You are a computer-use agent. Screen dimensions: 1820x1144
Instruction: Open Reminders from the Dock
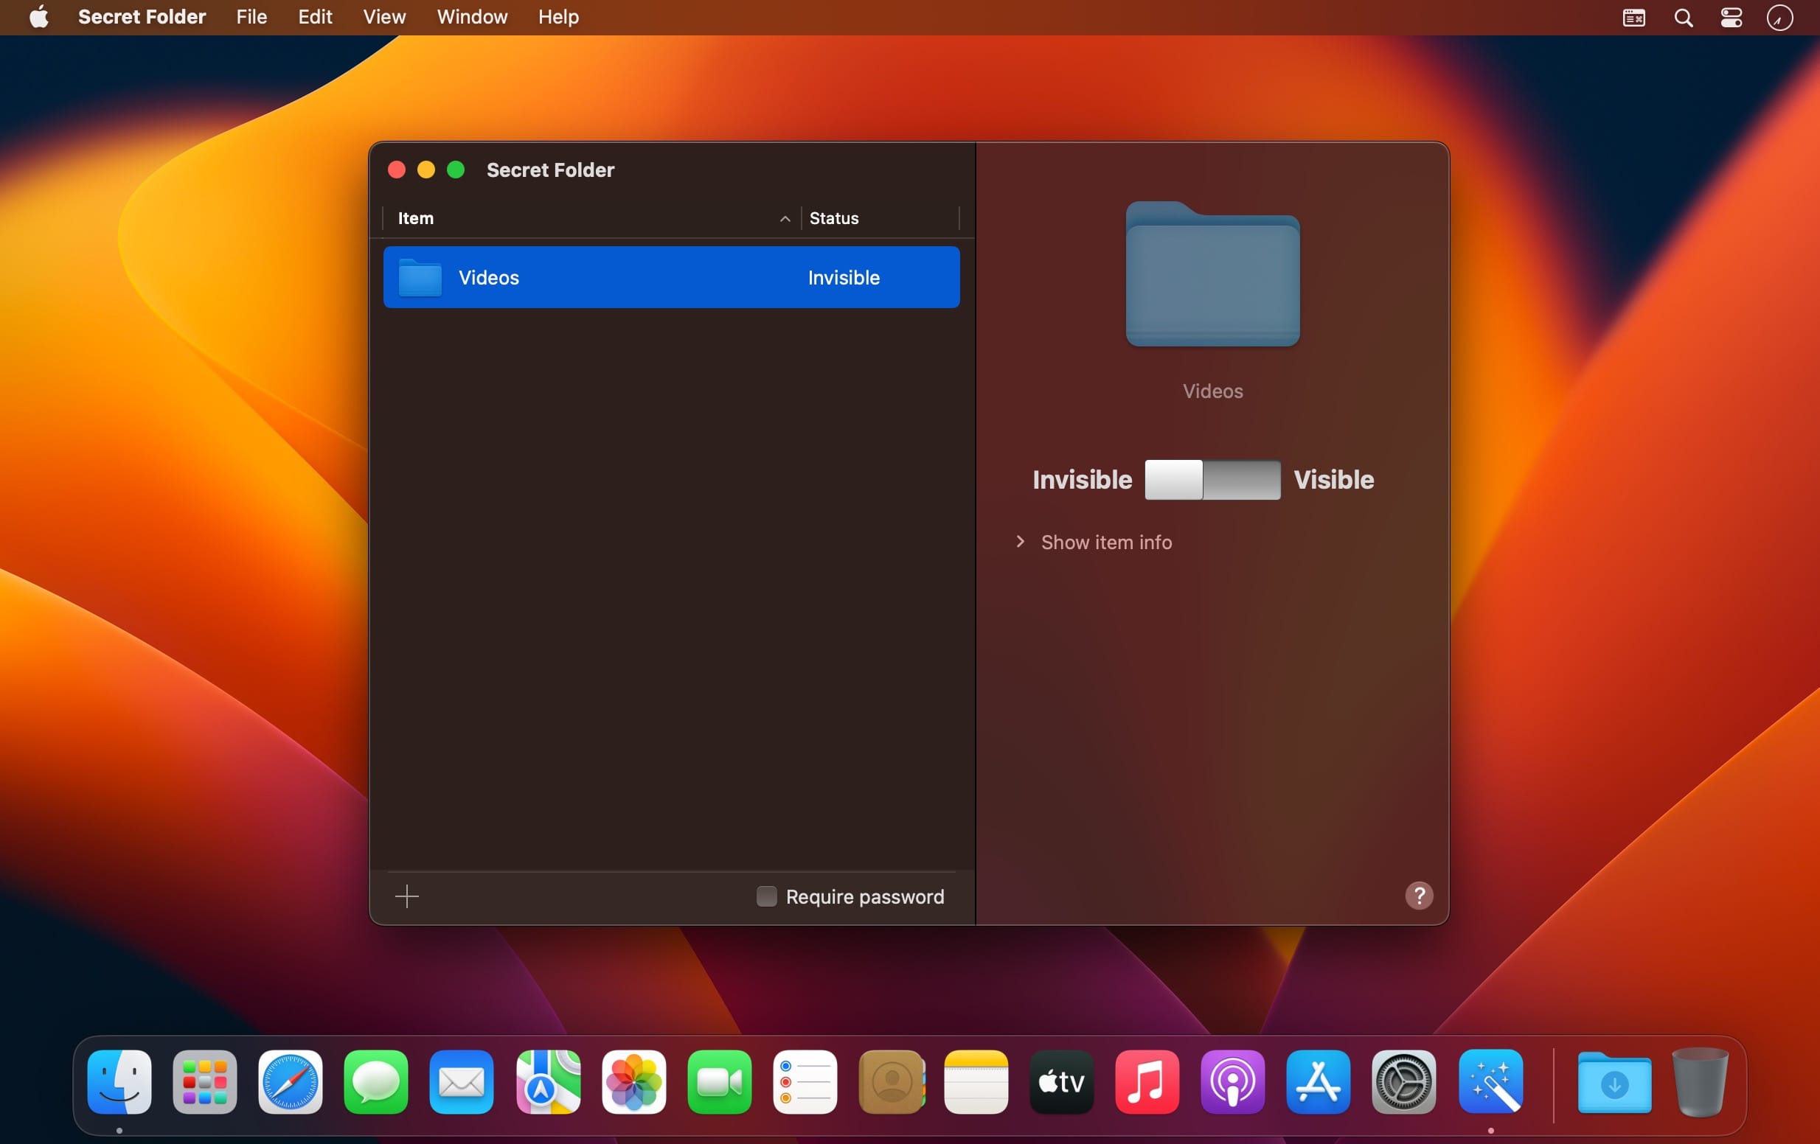tap(805, 1081)
